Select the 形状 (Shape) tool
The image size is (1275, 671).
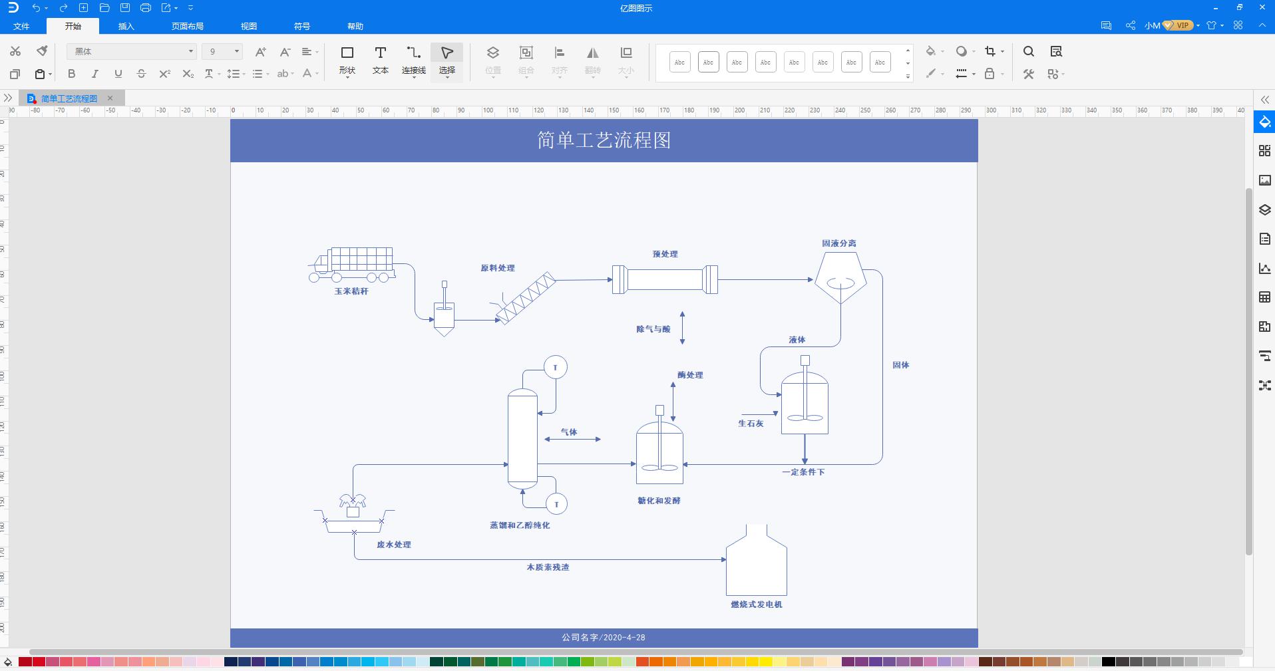point(347,60)
